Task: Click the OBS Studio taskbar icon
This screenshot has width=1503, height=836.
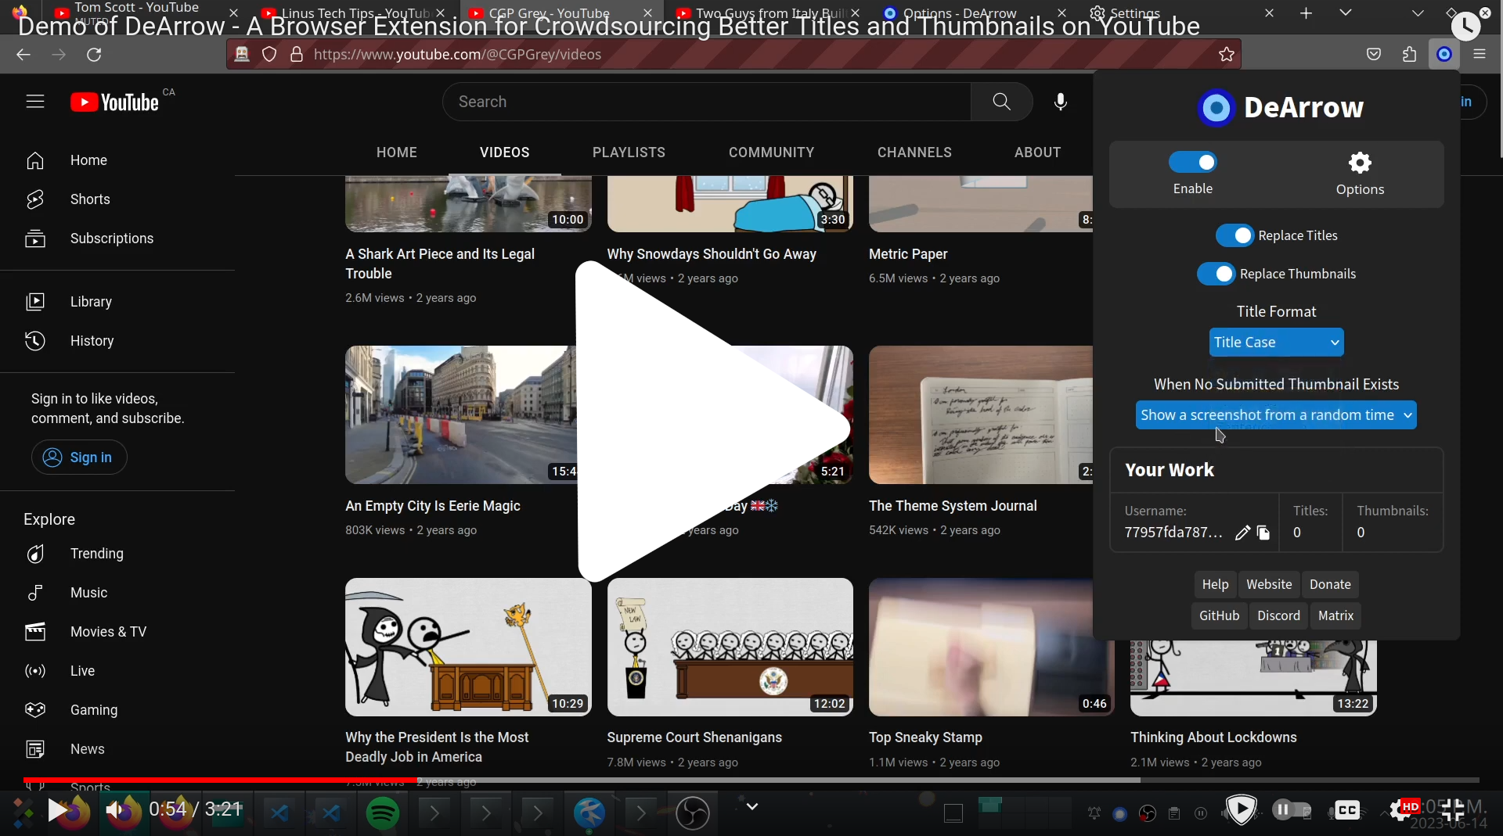Action: [693, 814]
